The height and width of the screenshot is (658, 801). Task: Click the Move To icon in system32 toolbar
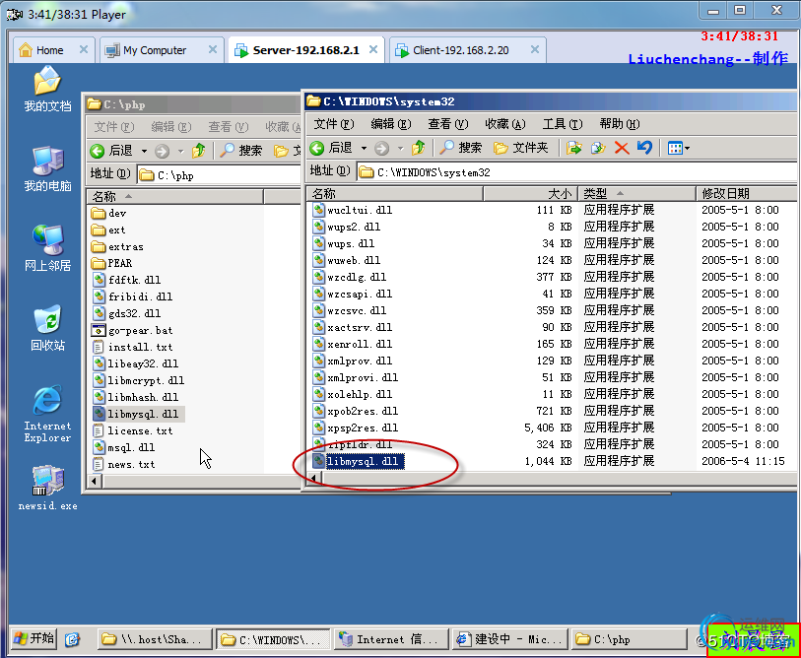click(x=574, y=148)
